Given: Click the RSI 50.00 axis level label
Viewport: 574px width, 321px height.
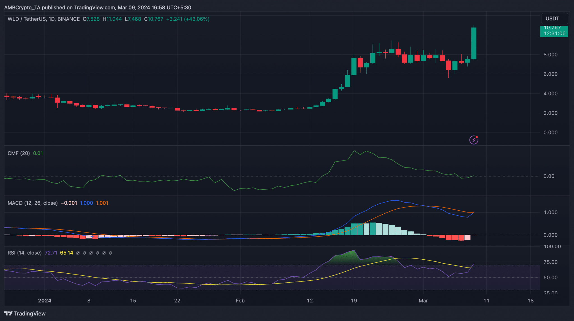Looking at the screenshot, I should click(x=550, y=278).
